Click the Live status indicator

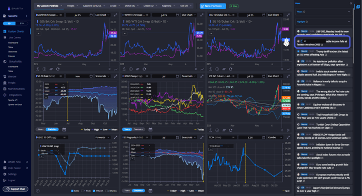[x=234, y=6]
